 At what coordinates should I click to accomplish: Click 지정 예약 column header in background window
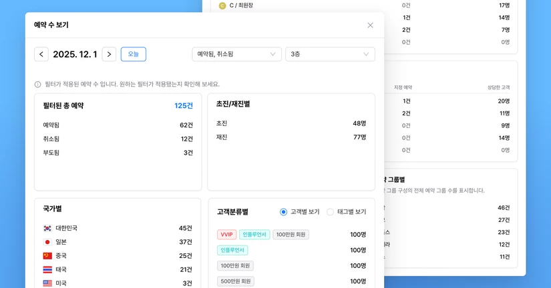pyautogui.click(x=403, y=87)
